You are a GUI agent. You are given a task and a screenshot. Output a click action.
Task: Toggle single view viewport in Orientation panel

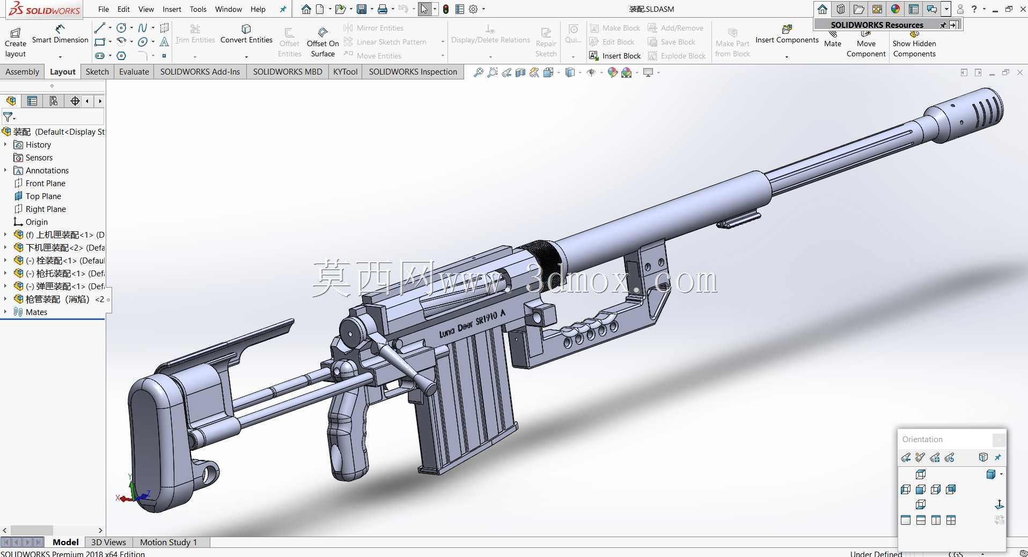point(906,520)
